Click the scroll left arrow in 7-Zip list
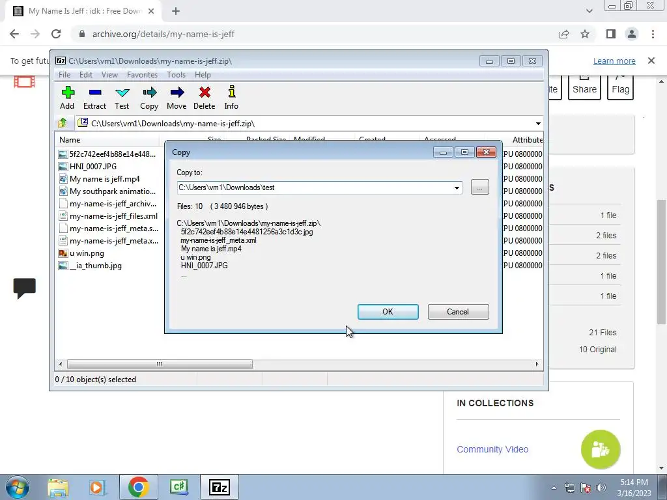Screen dimensions: 667x500 click(x=61, y=364)
